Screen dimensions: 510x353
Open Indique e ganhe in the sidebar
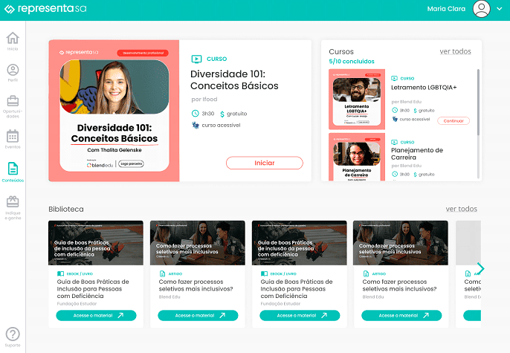coord(13,208)
